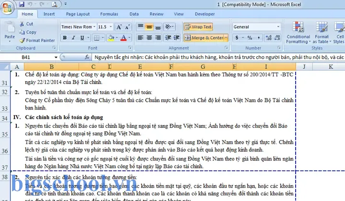This screenshot has width=345, height=201.
Task: Apply cell borders button
Action: click(97, 38)
